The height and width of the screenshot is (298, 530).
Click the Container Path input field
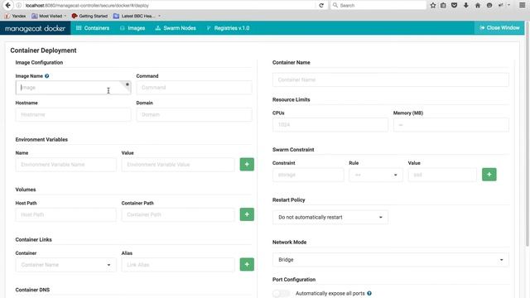pos(178,214)
